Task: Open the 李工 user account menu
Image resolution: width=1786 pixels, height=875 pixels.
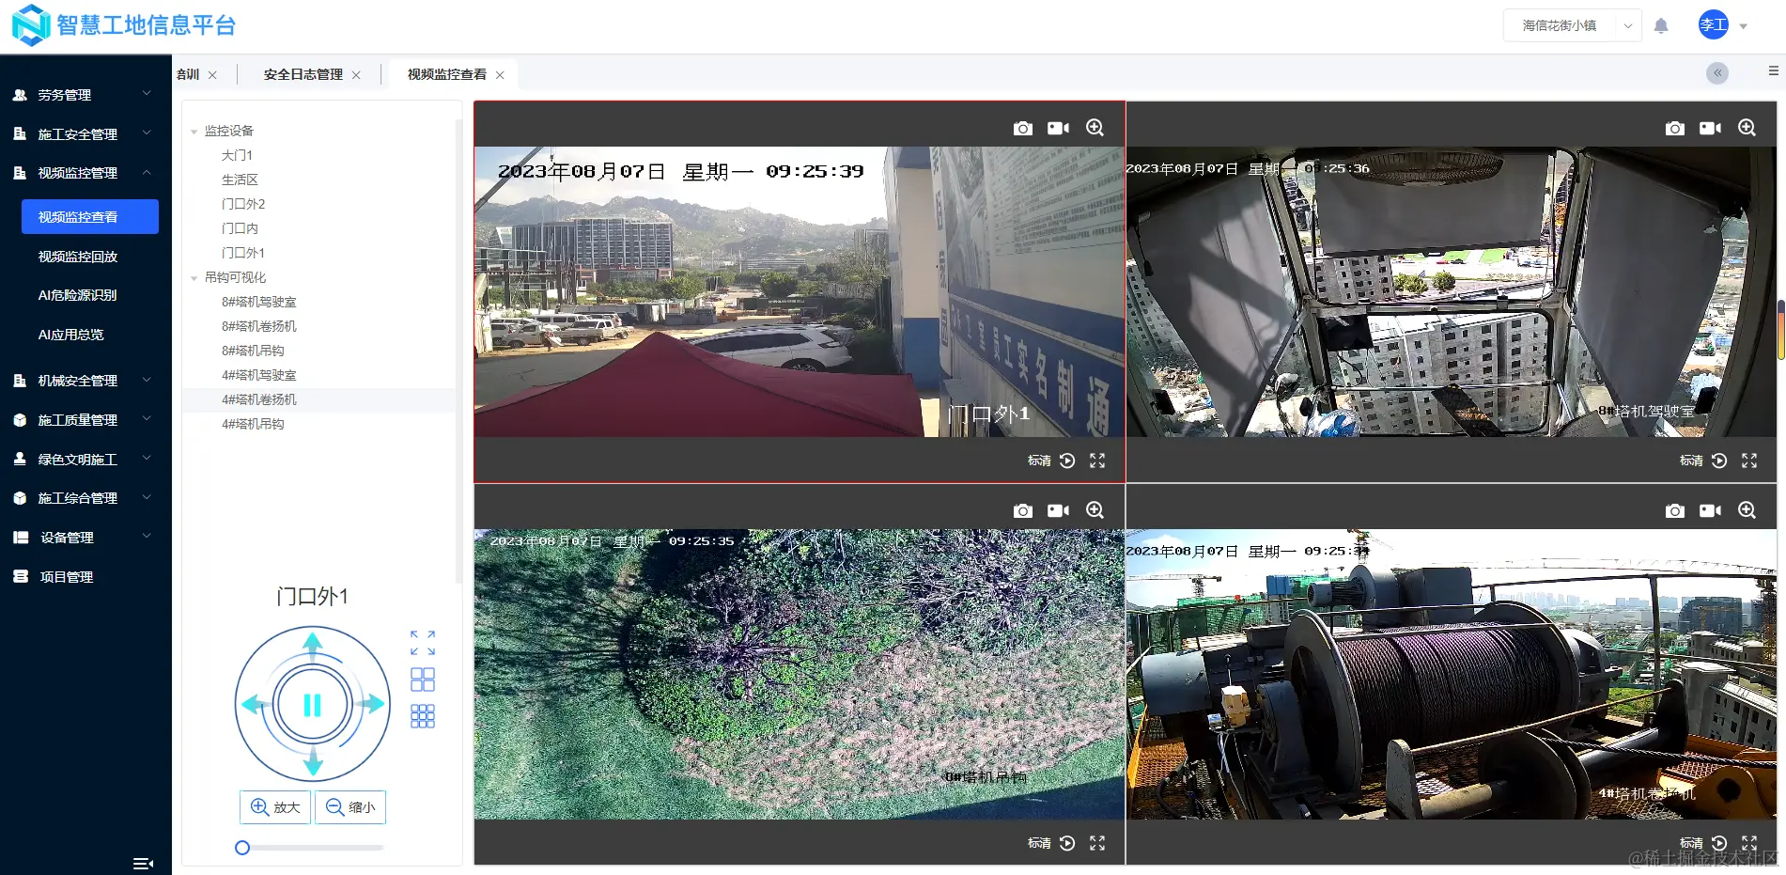Action: (1723, 25)
